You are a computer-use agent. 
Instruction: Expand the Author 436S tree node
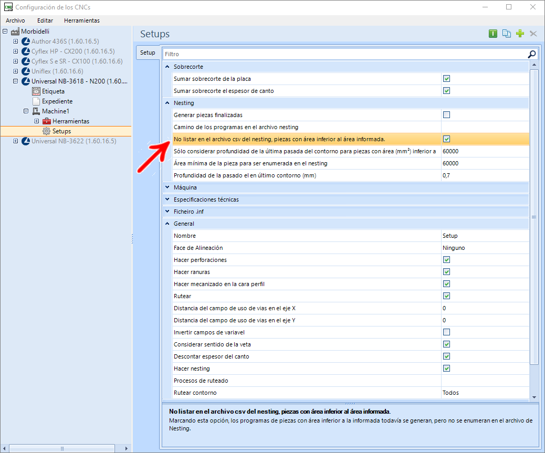point(15,41)
